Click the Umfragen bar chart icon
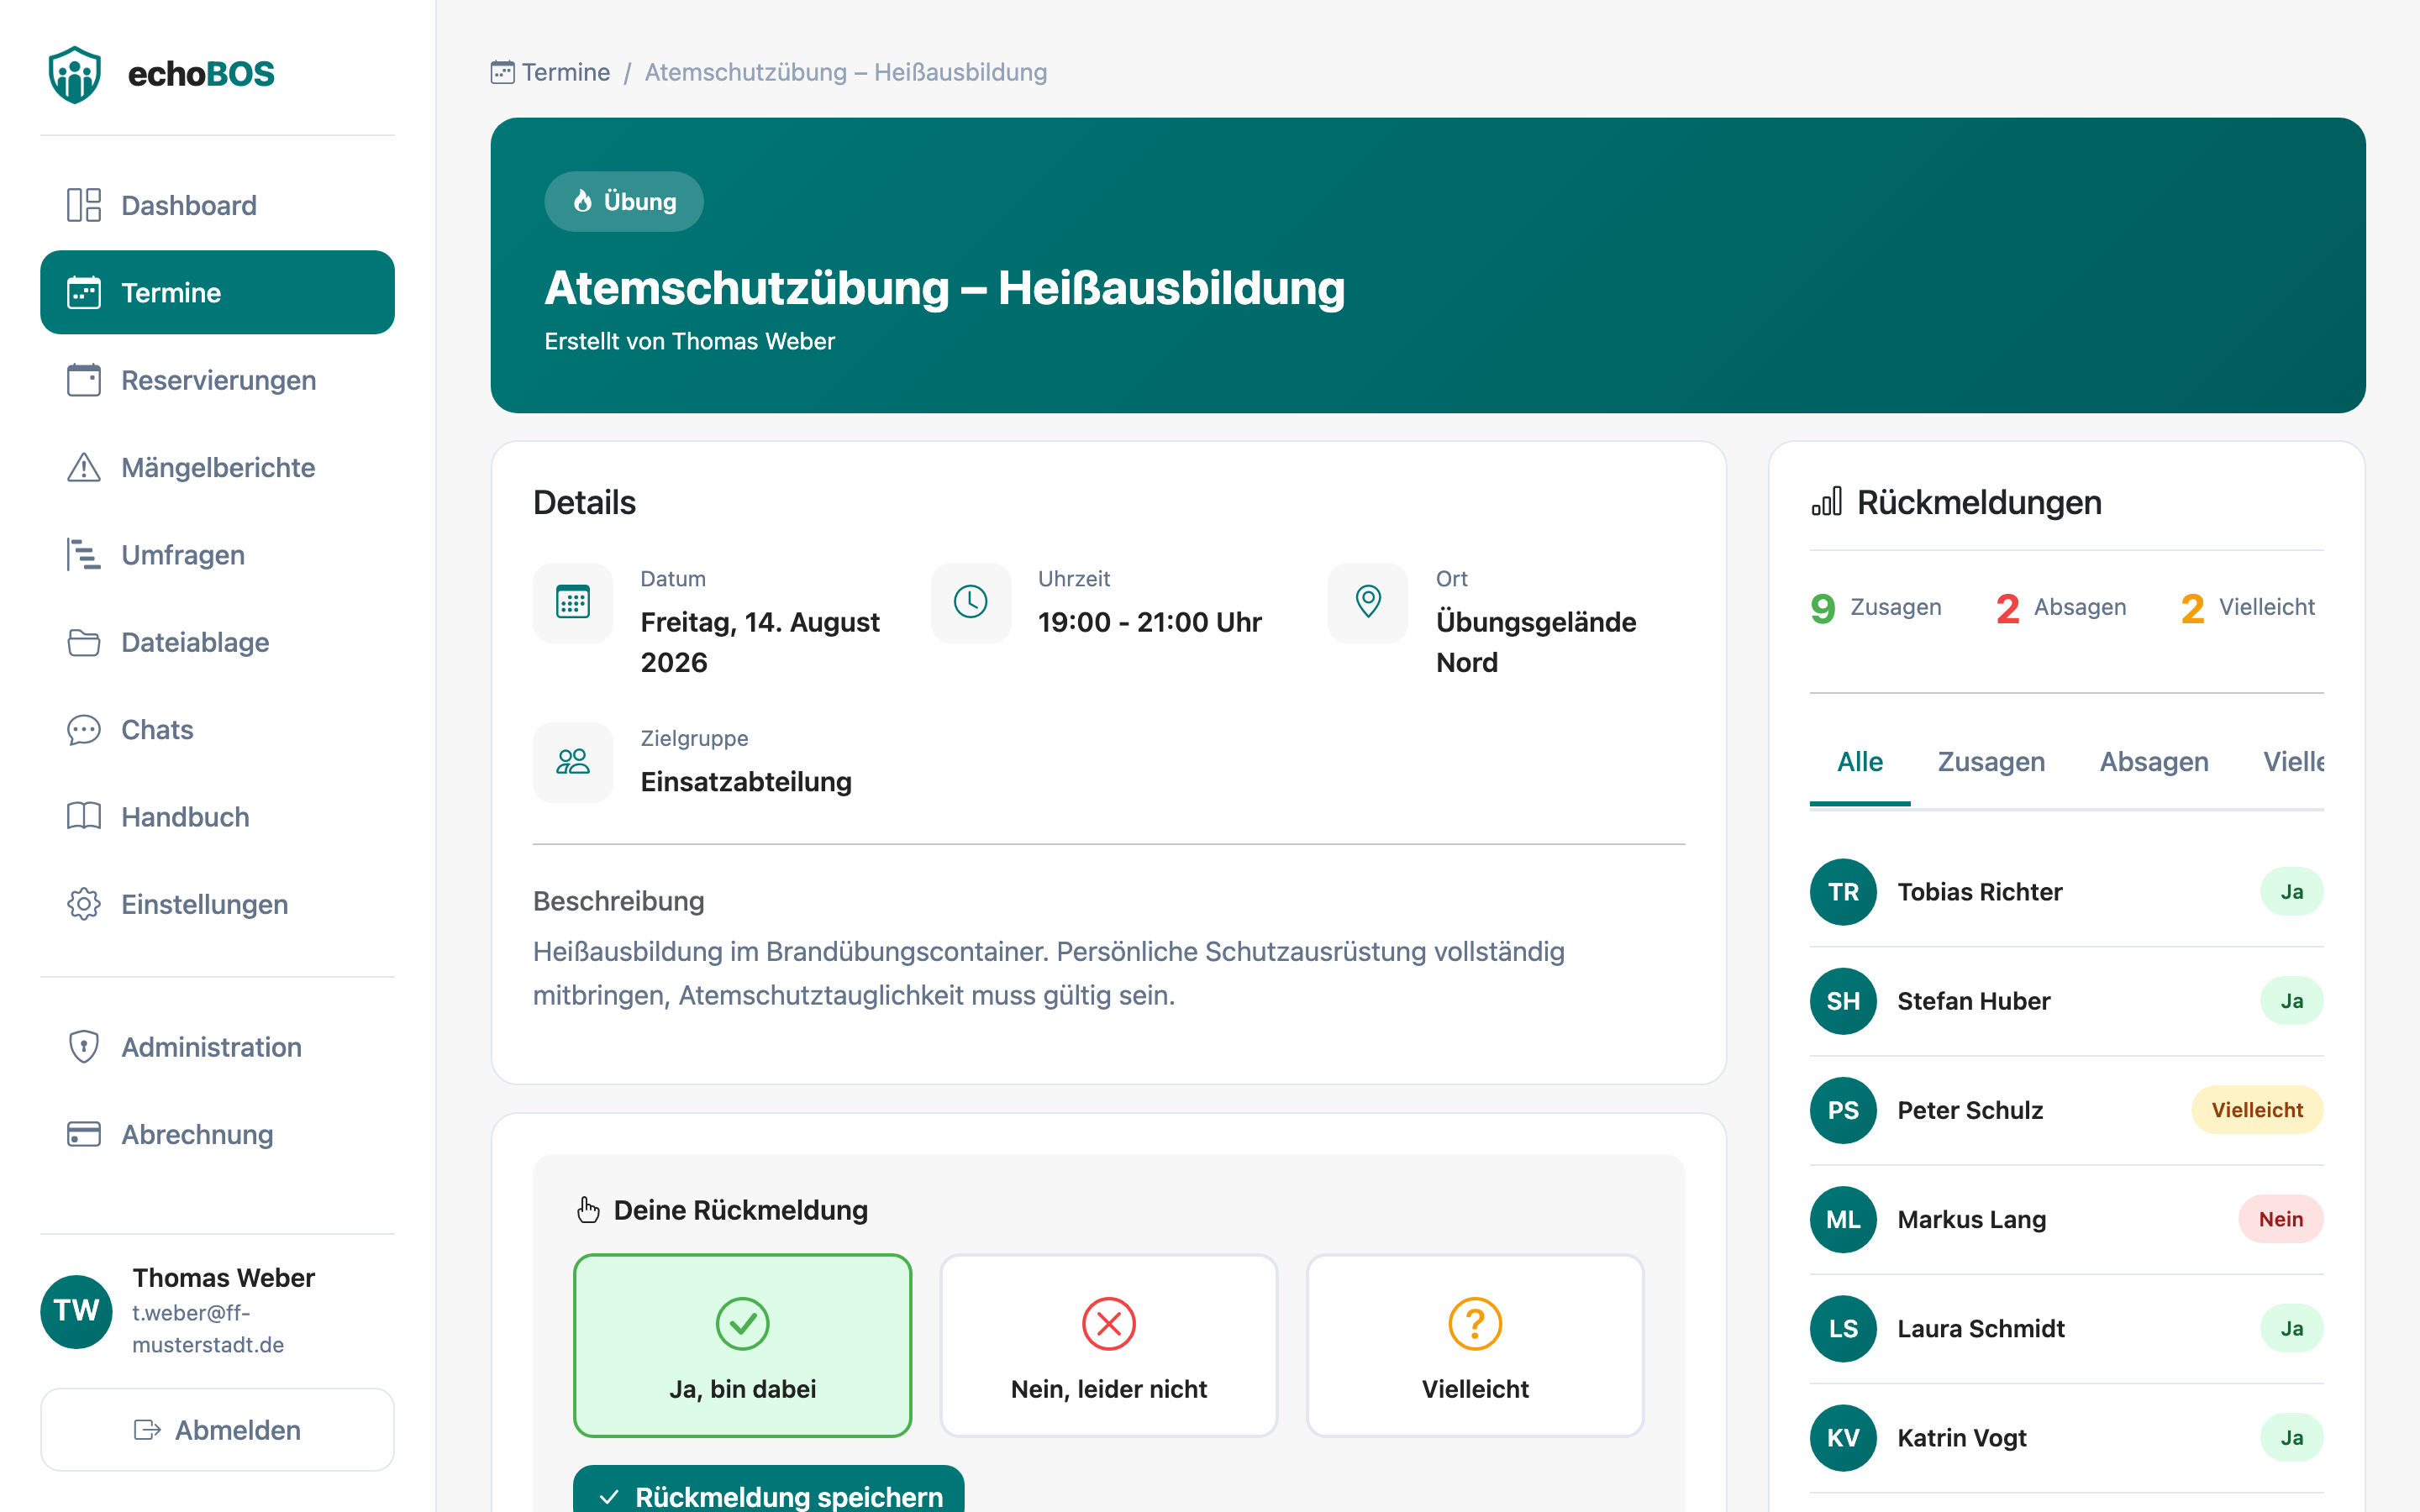Viewport: 2420px width, 1512px height. pos(84,554)
